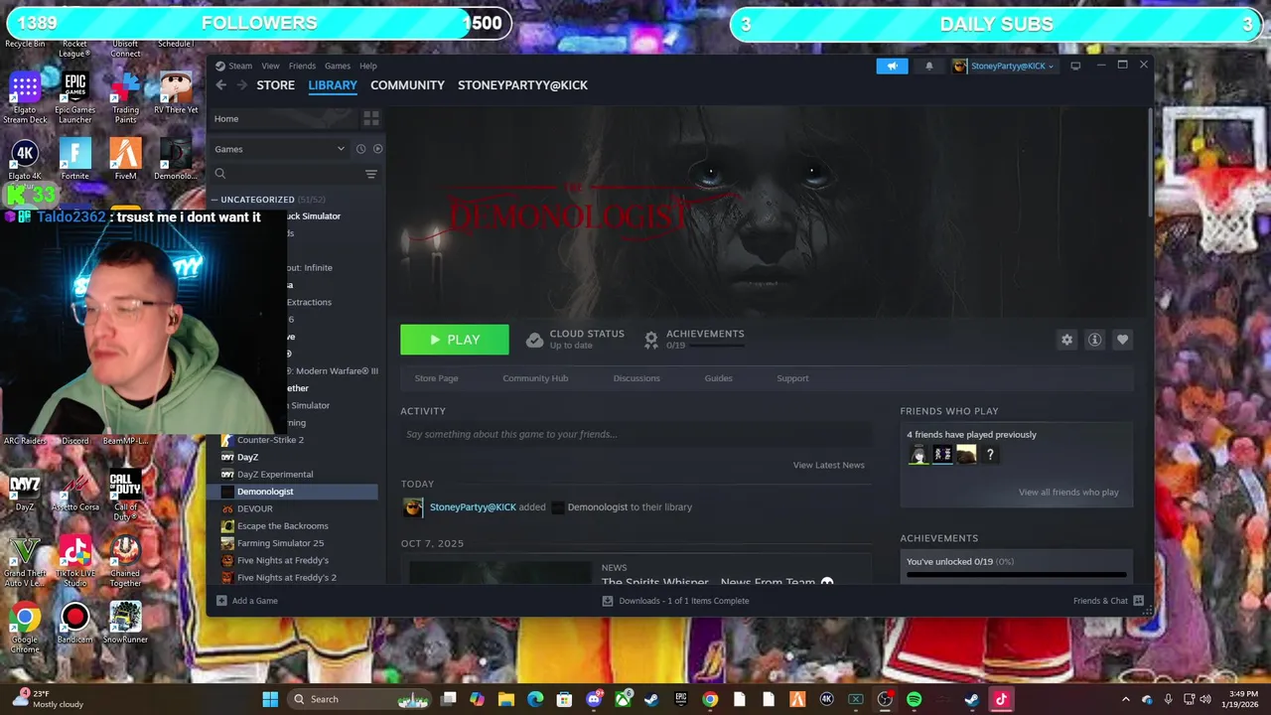Open the Games menu
The width and height of the screenshot is (1271, 715).
(x=338, y=66)
